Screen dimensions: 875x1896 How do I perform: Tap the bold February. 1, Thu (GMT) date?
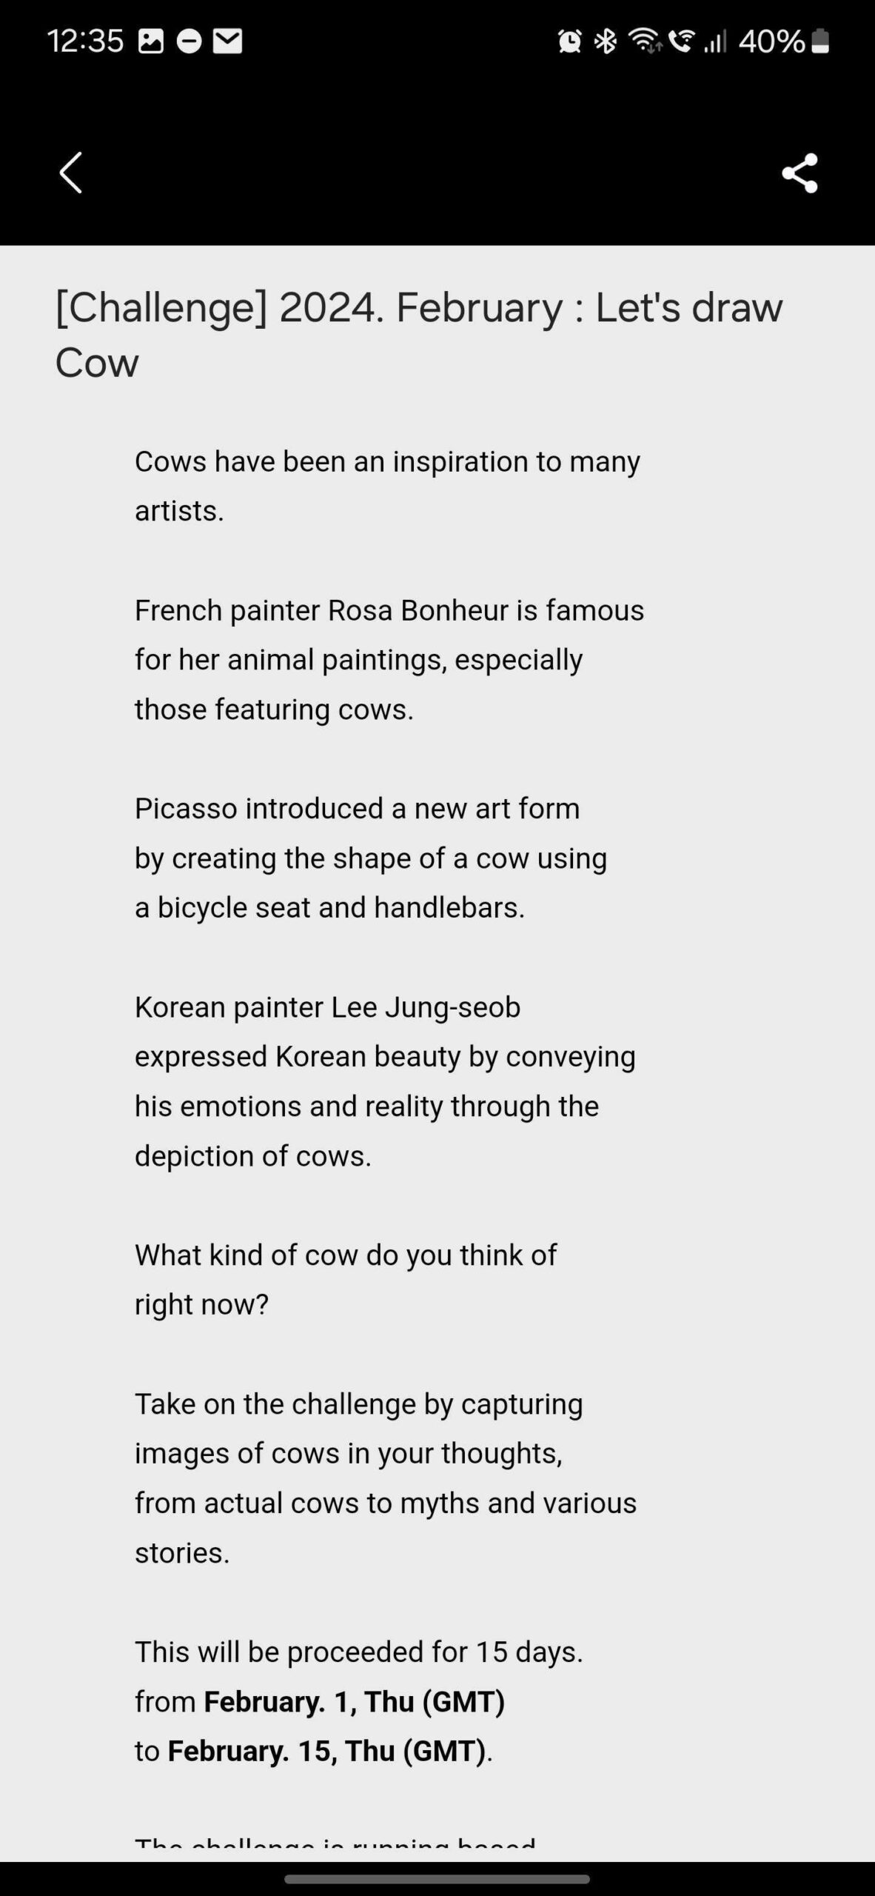coord(354,1701)
